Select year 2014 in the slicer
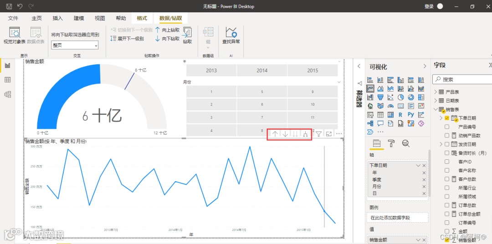This screenshot has width=492, height=244. tap(262, 71)
